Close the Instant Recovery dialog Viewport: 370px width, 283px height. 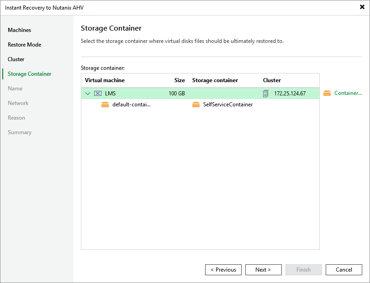tap(362, 7)
